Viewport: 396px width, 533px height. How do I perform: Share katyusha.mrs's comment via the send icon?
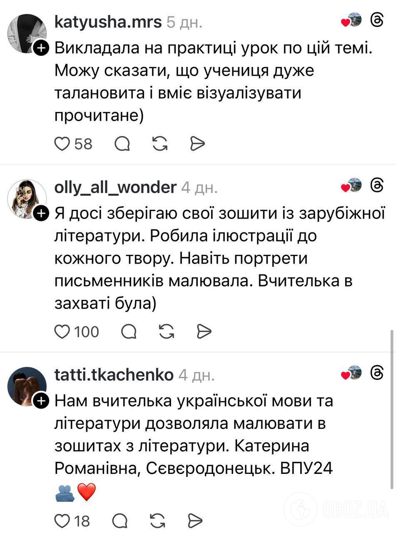coord(197,143)
